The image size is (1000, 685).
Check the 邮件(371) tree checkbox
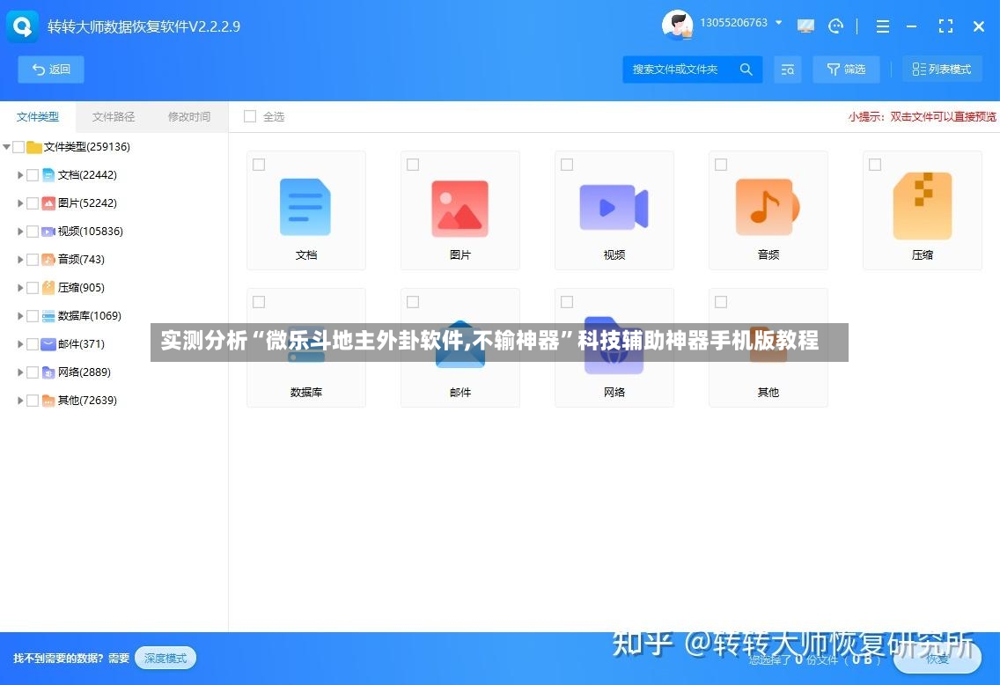(33, 343)
